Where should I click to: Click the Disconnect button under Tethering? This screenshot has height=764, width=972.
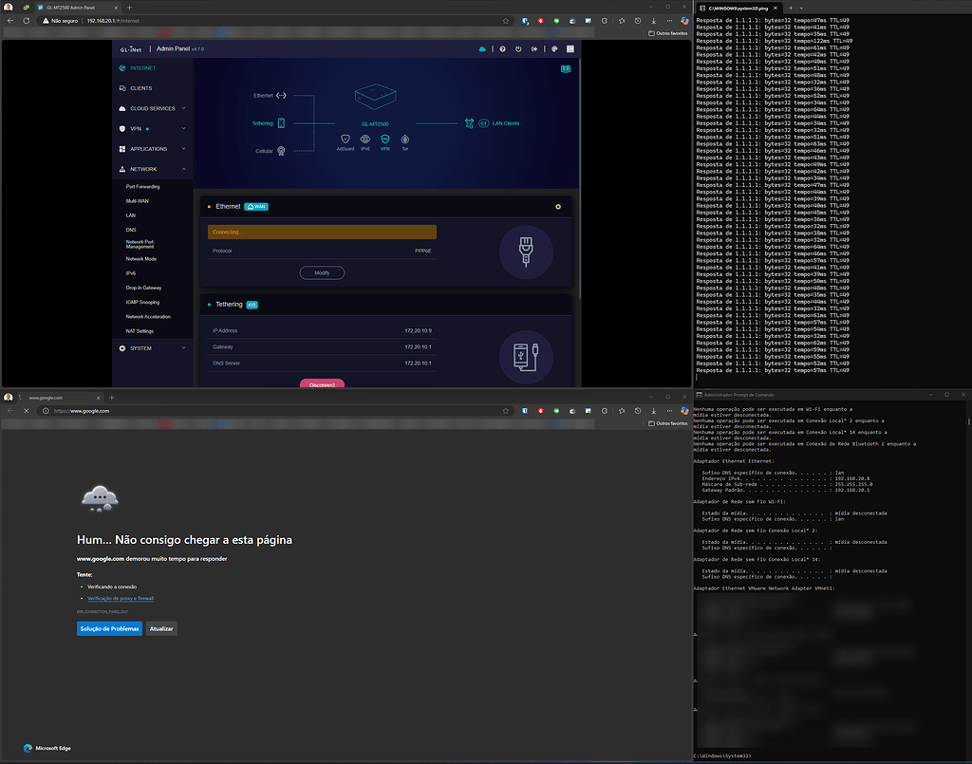coord(322,382)
